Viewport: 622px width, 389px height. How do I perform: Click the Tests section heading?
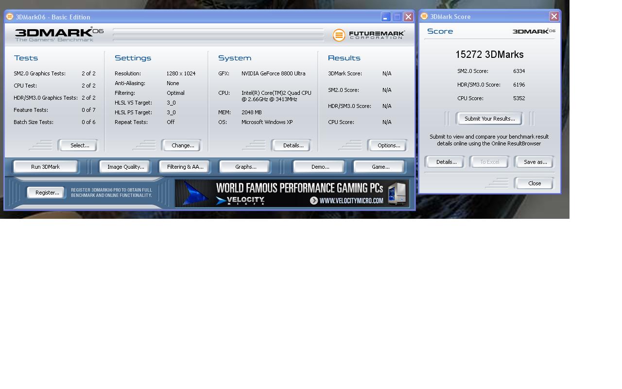[26, 58]
